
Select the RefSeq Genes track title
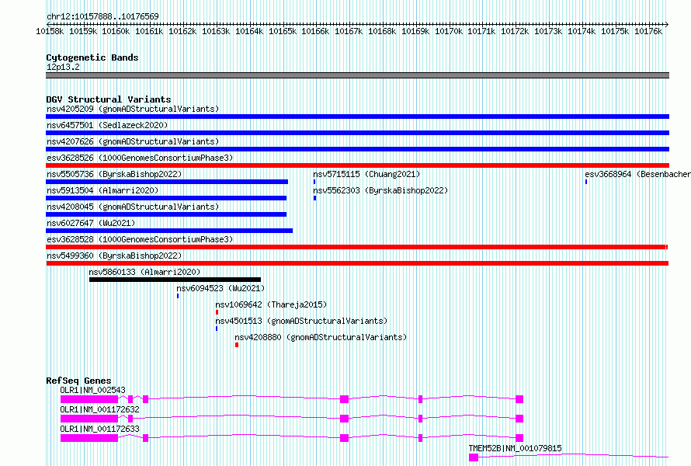tap(78, 381)
